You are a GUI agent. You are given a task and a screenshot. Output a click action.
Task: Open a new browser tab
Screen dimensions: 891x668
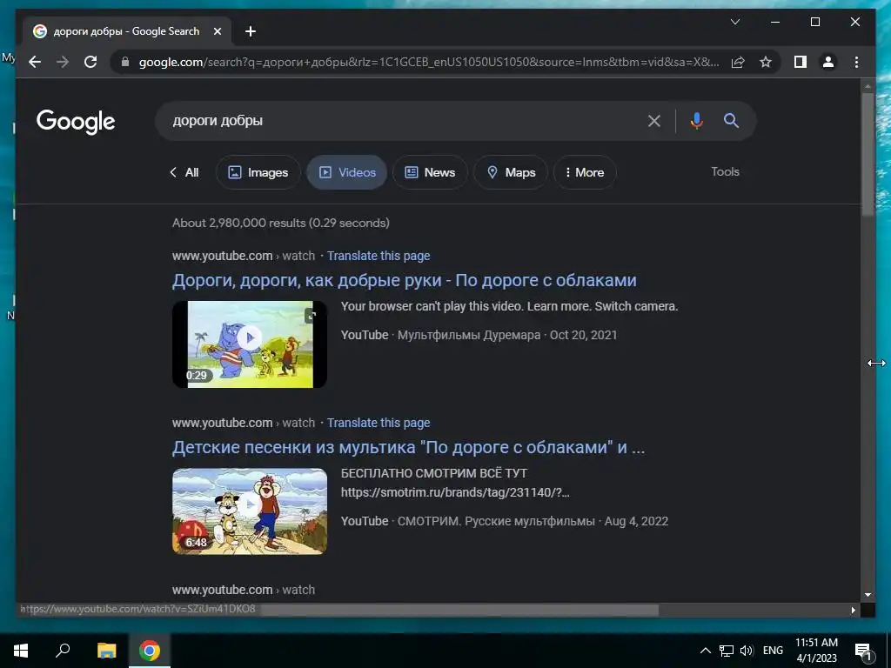(x=251, y=31)
